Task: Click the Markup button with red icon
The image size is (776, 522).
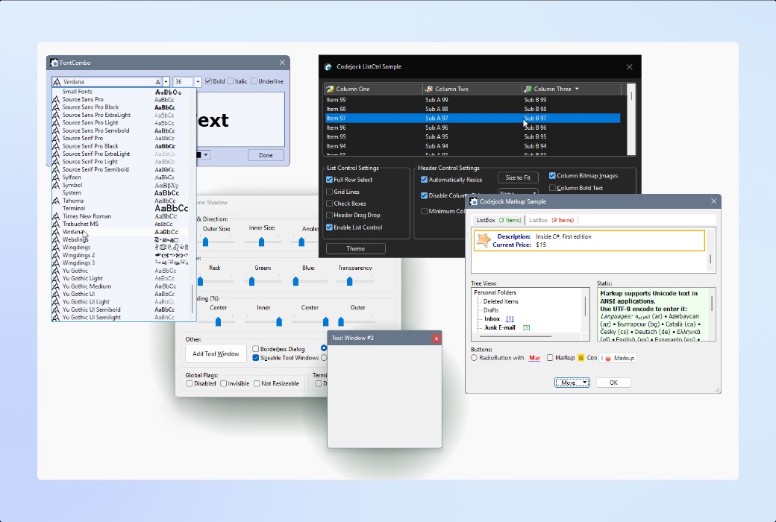Action: (x=619, y=358)
